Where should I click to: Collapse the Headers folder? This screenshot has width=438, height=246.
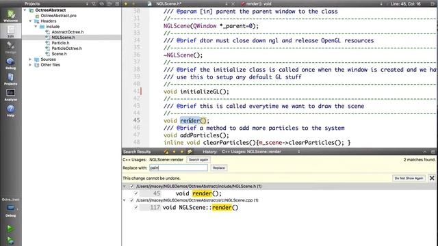coord(30,21)
